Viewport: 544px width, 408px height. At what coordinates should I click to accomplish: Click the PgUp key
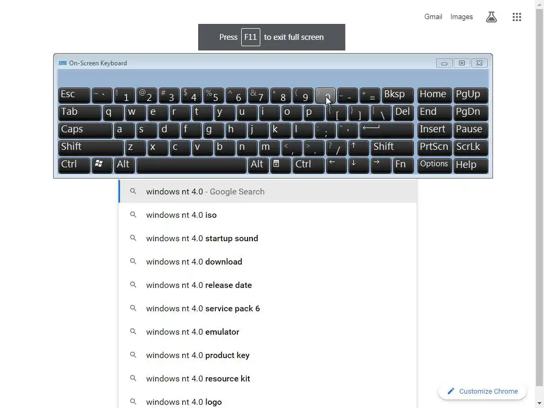tap(471, 96)
